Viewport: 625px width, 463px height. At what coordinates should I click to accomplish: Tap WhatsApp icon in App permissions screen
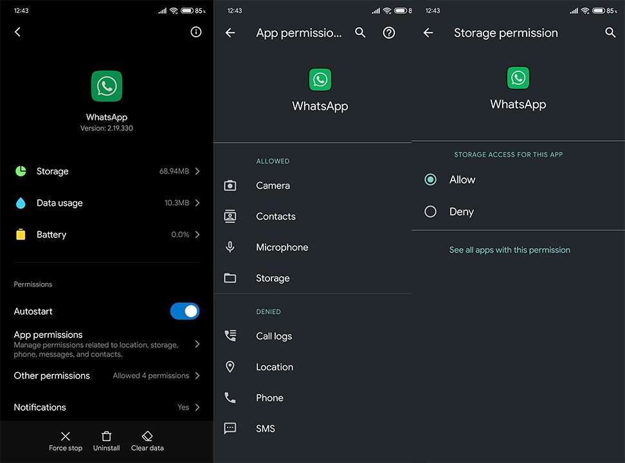click(x=320, y=80)
